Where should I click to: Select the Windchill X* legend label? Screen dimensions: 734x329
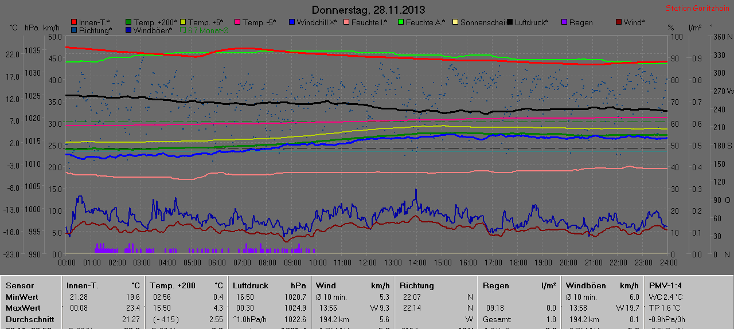coord(317,22)
